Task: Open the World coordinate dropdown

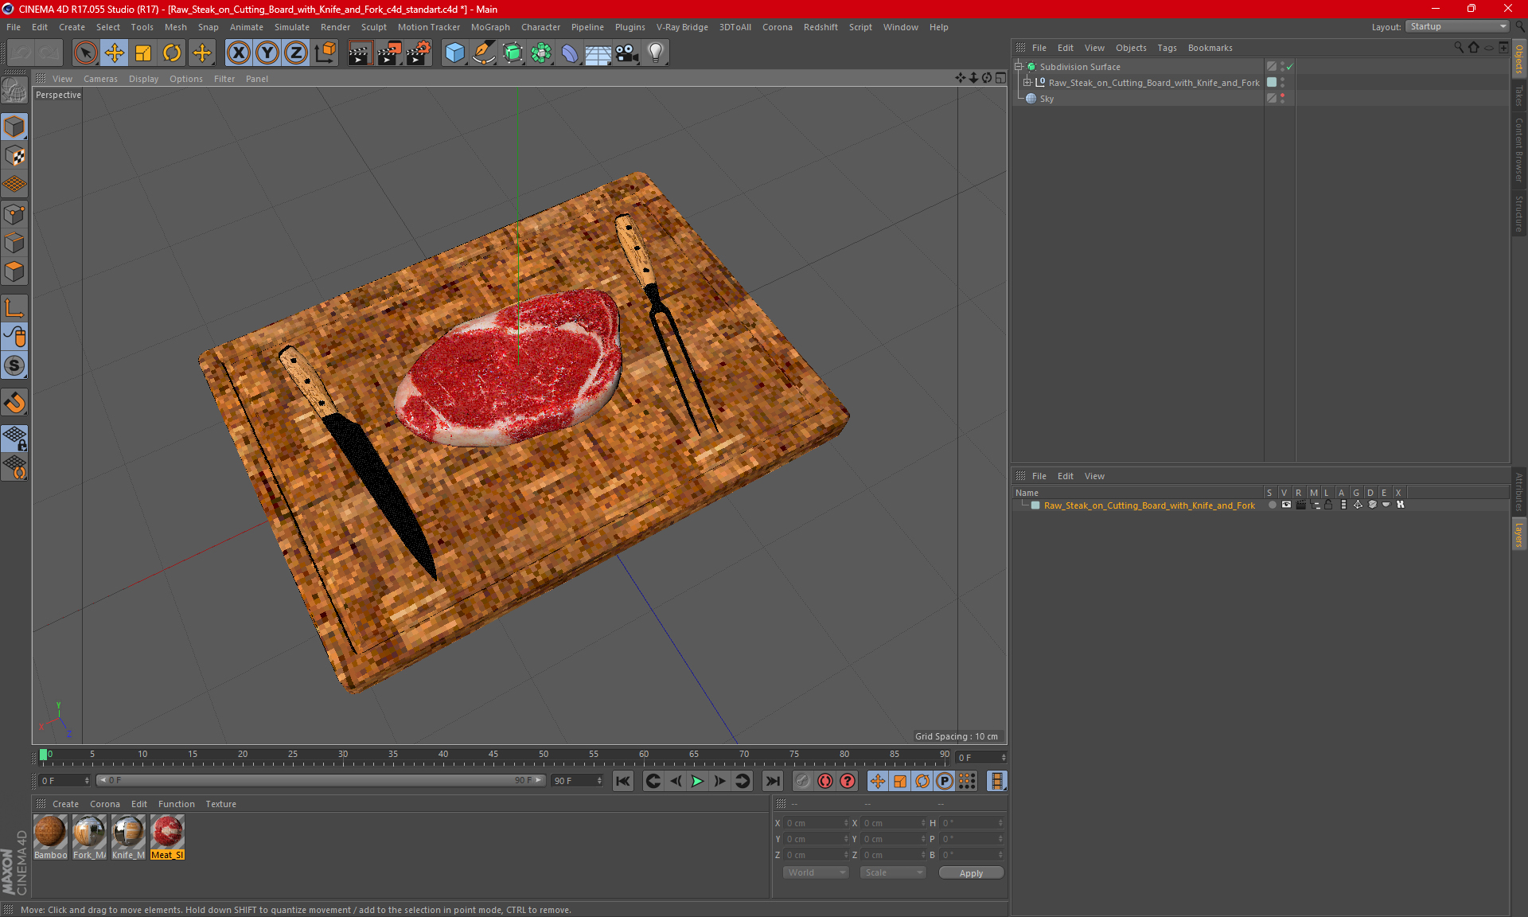Action: [x=816, y=872]
